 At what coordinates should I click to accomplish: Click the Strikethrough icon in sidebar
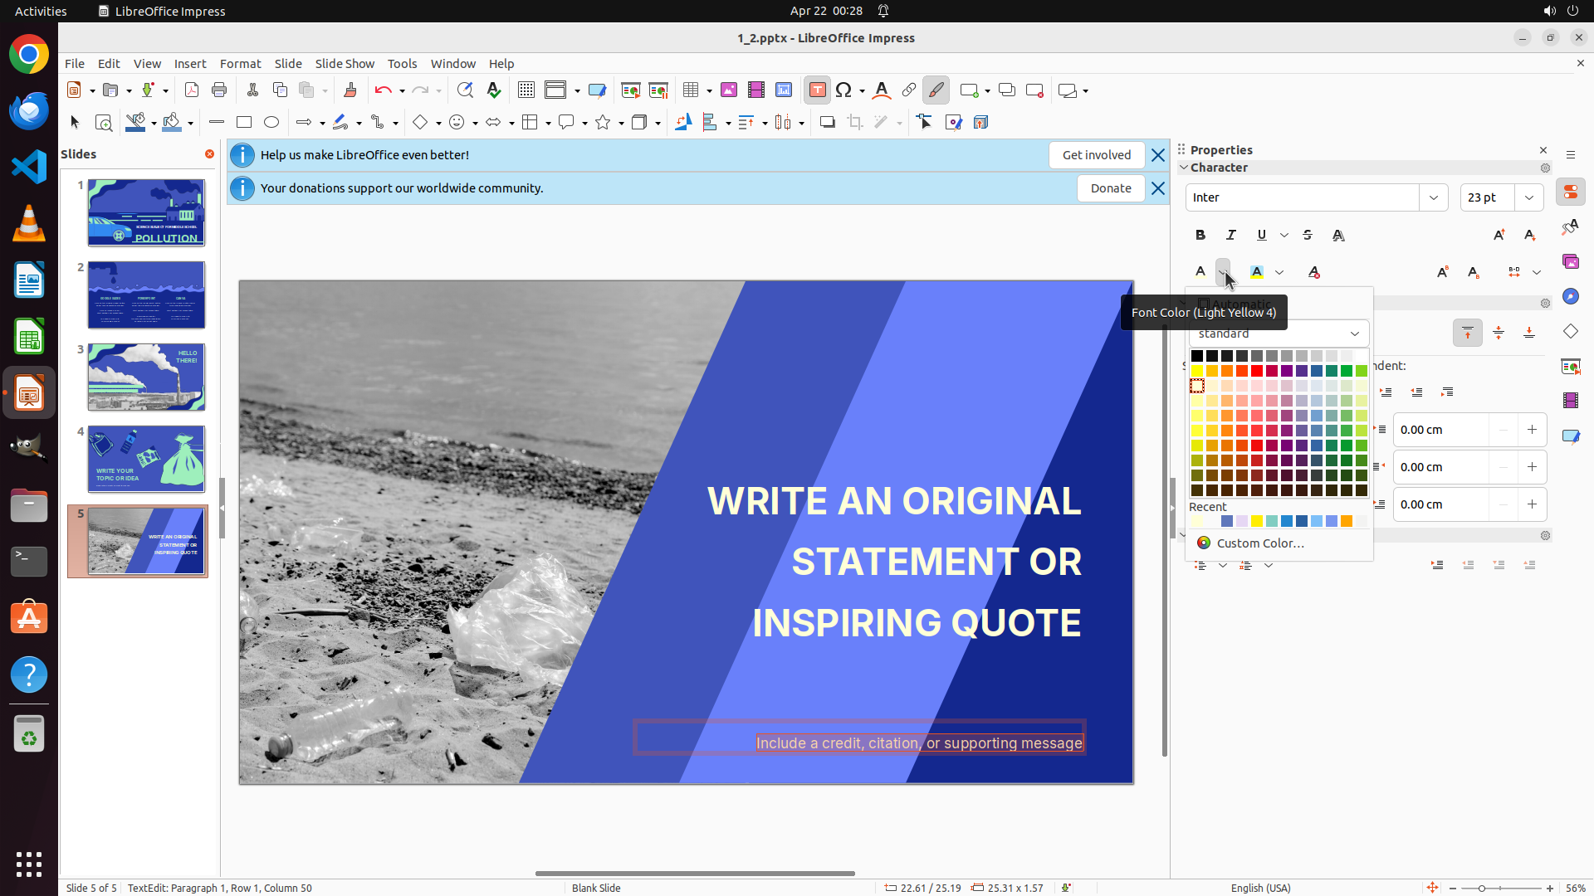[x=1308, y=236]
